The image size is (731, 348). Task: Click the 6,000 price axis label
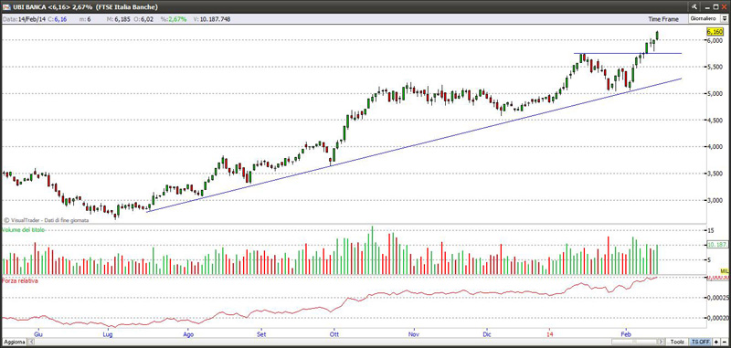tap(715, 40)
